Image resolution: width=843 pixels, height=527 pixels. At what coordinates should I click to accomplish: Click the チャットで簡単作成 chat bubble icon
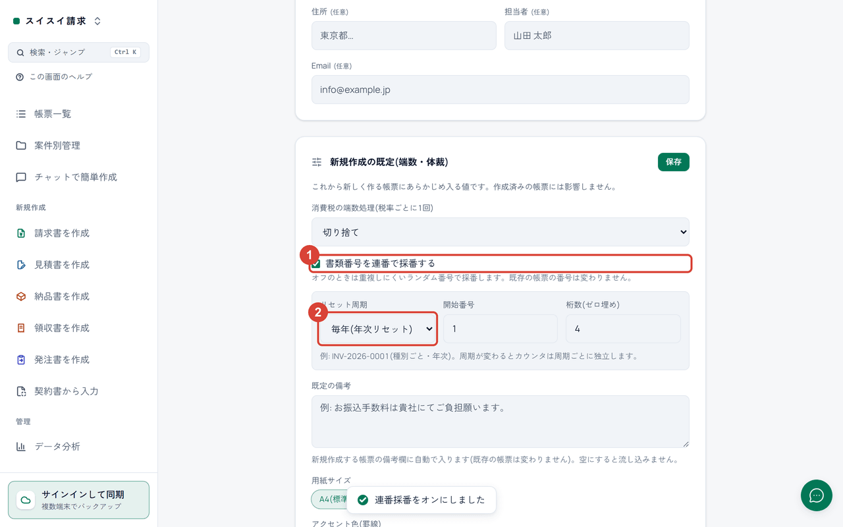(21, 177)
